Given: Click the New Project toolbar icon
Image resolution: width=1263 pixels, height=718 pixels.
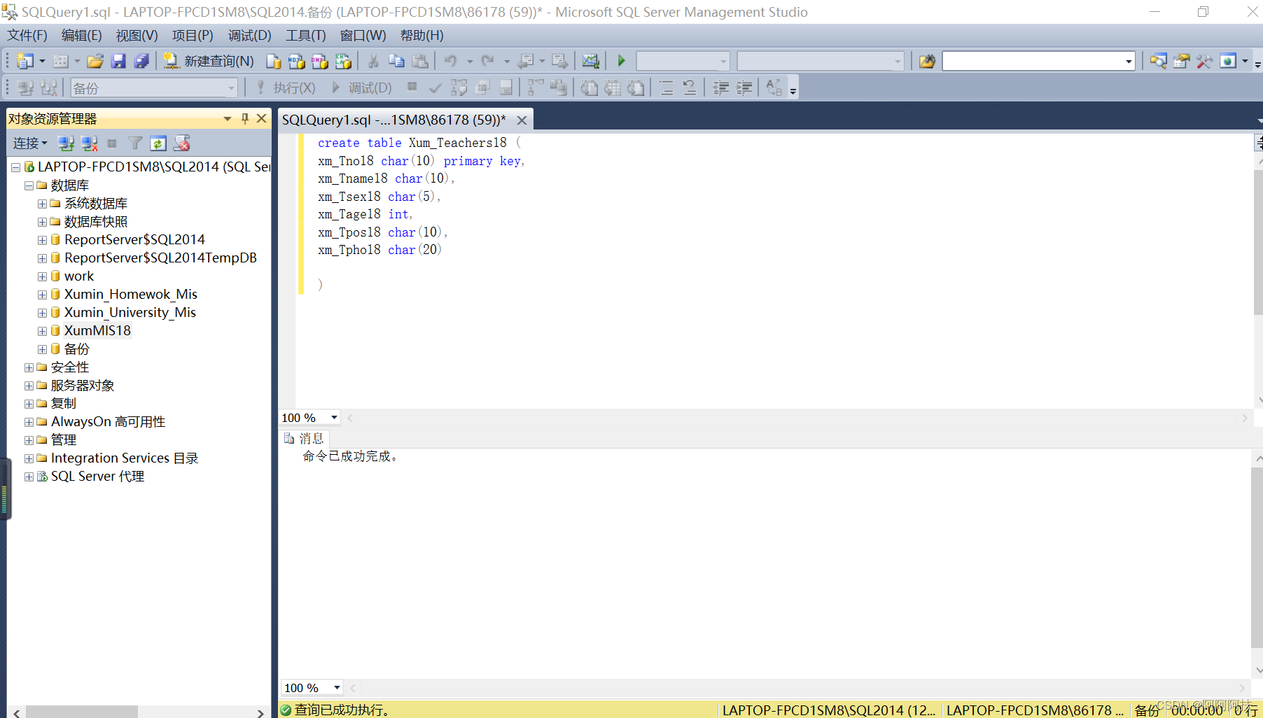Looking at the screenshot, I should click(x=25, y=62).
